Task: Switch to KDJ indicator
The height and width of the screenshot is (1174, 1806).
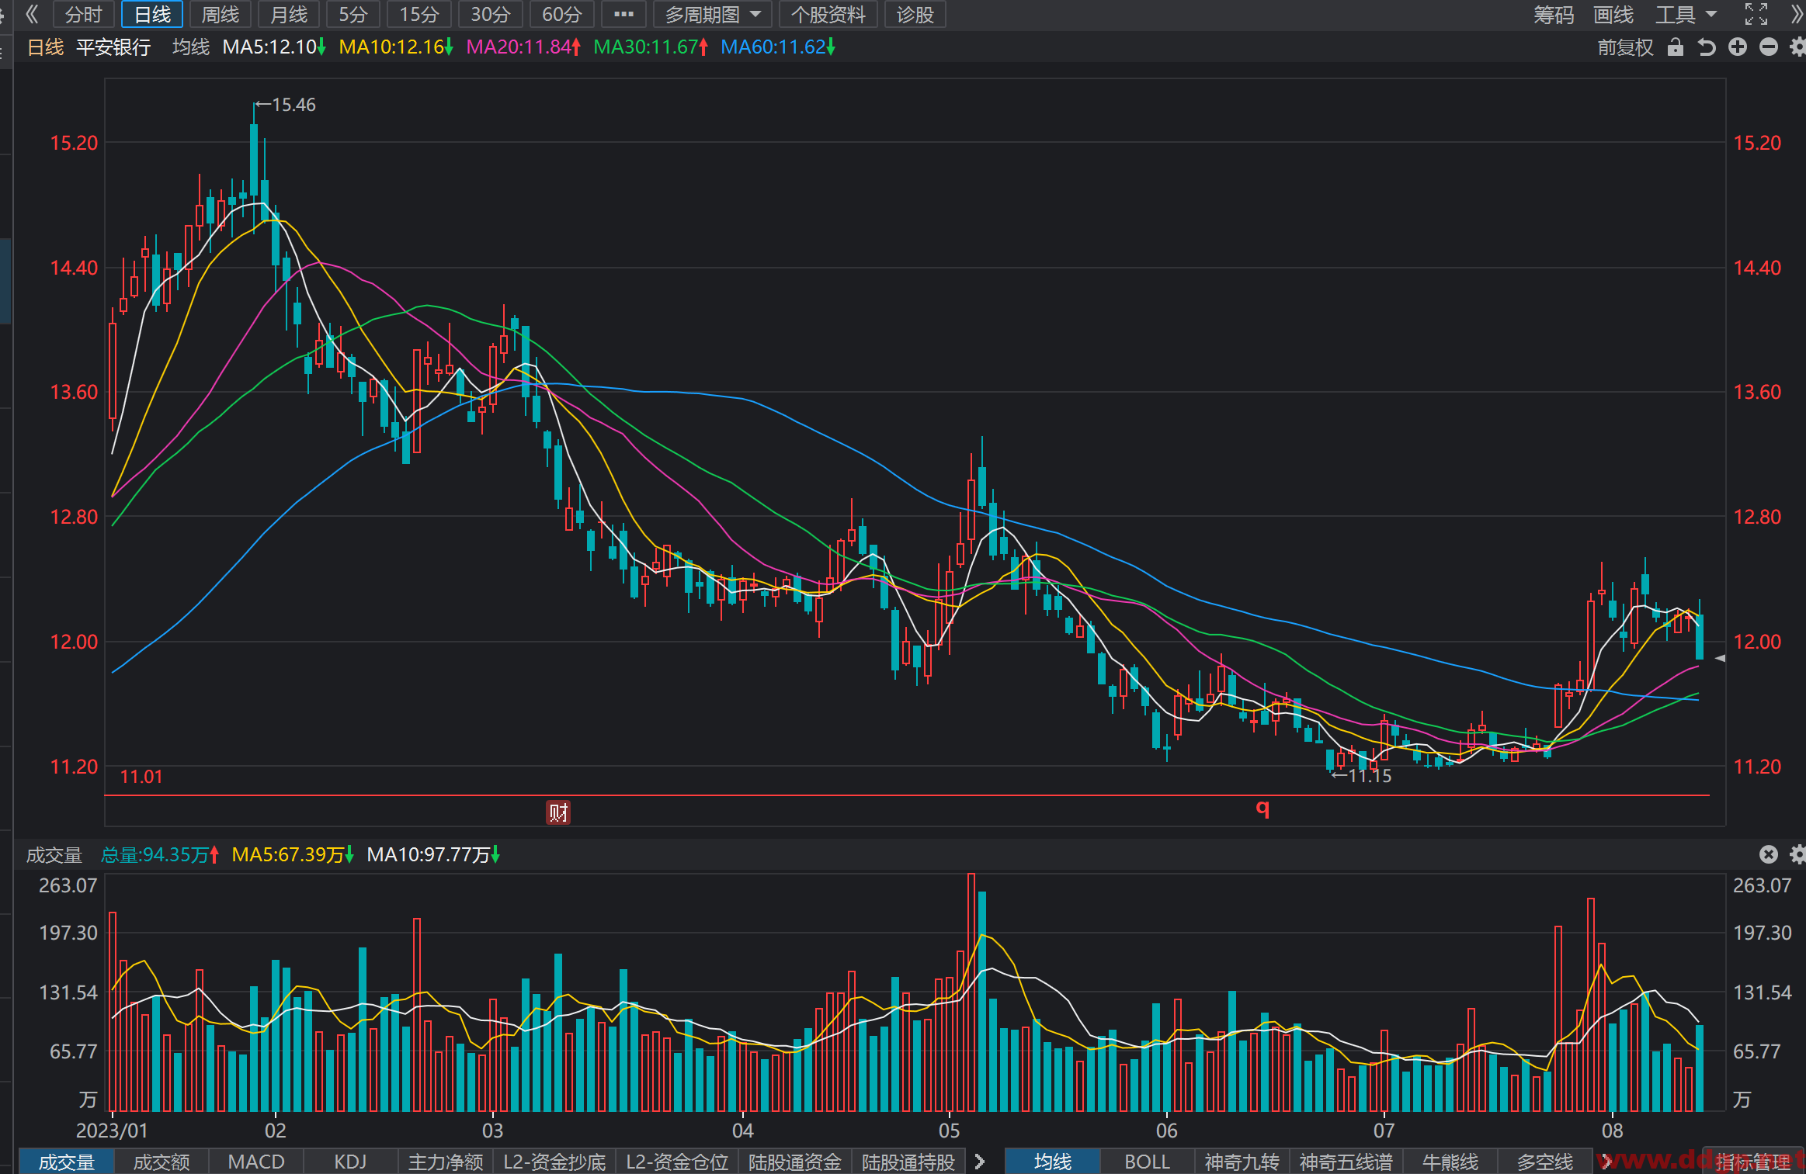Action: (x=350, y=1162)
